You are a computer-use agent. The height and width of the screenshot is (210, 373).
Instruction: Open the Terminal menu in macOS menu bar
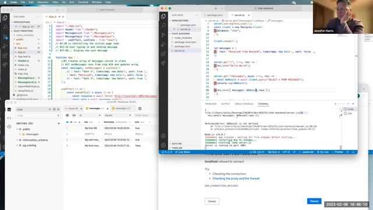coord(83,2)
